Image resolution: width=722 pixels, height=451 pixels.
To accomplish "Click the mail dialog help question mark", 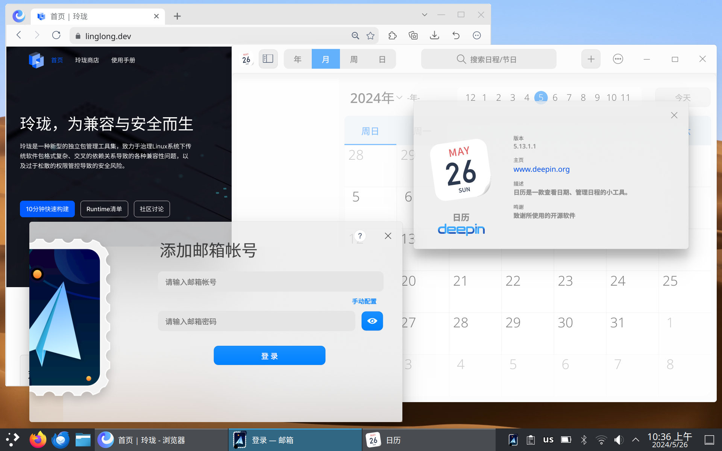I will (x=360, y=236).
